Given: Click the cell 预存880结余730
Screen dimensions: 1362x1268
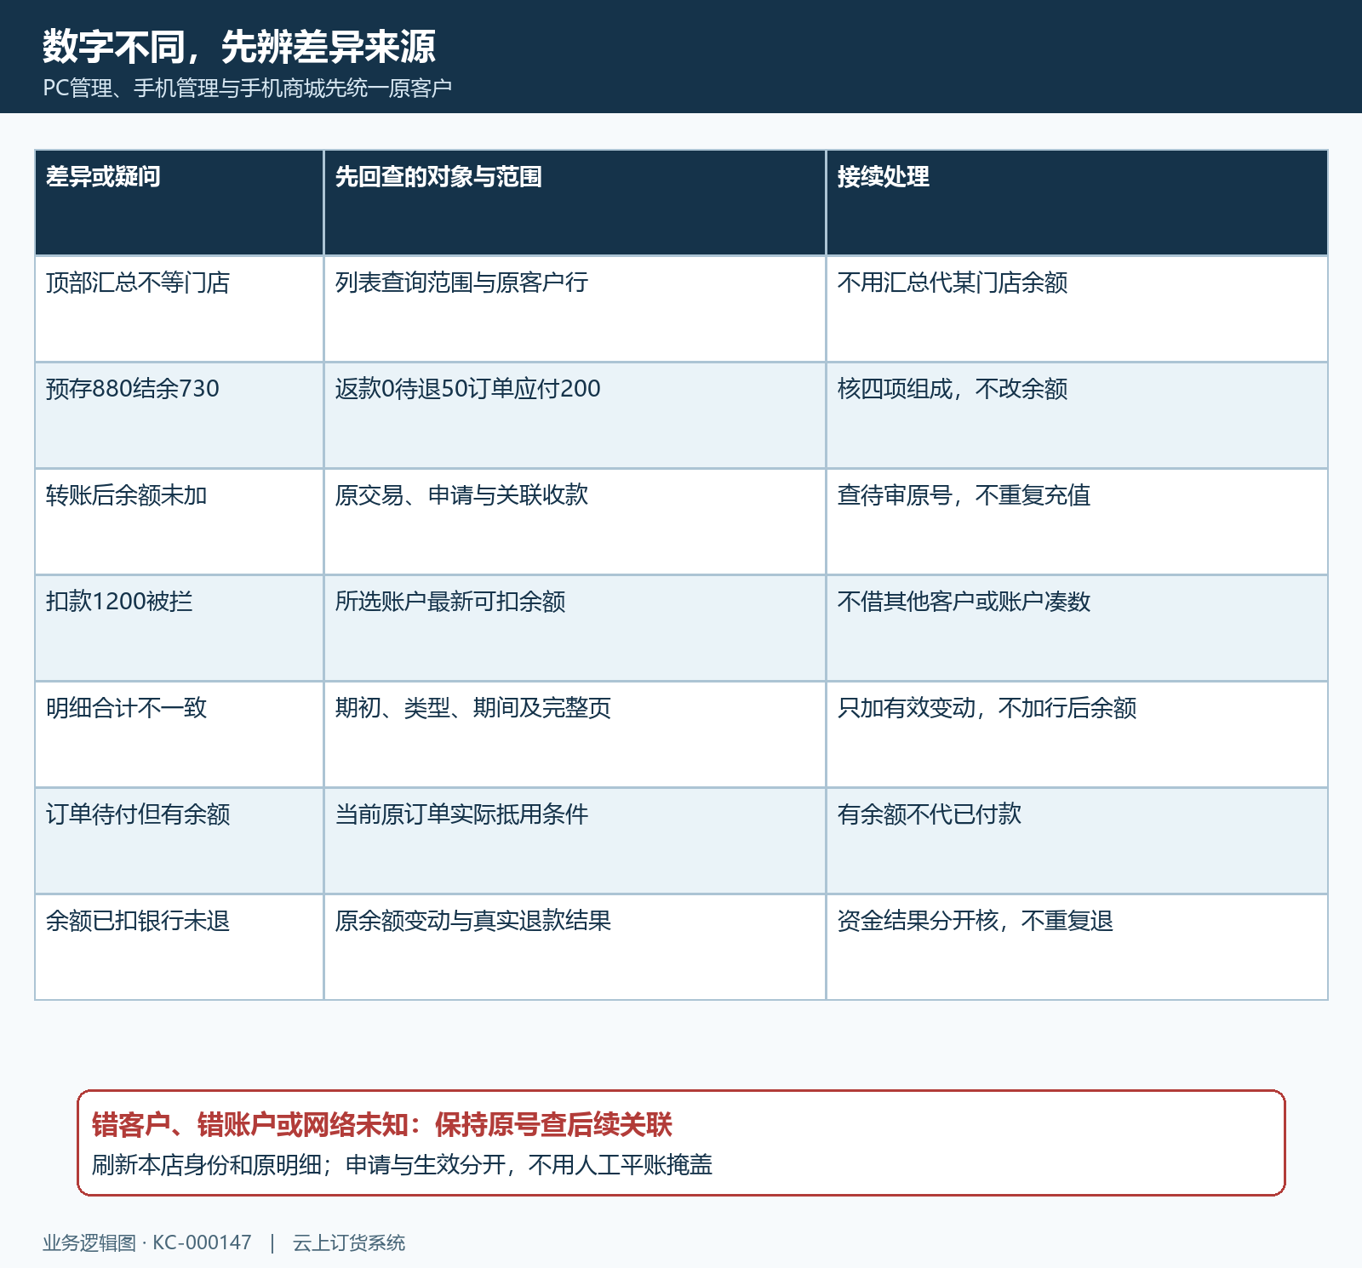Looking at the screenshot, I should (179, 415).
